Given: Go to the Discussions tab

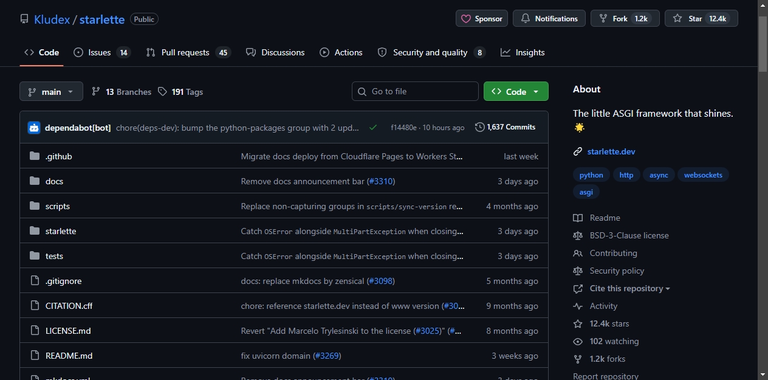Looking at the screenshot, I should click(275, 52).
